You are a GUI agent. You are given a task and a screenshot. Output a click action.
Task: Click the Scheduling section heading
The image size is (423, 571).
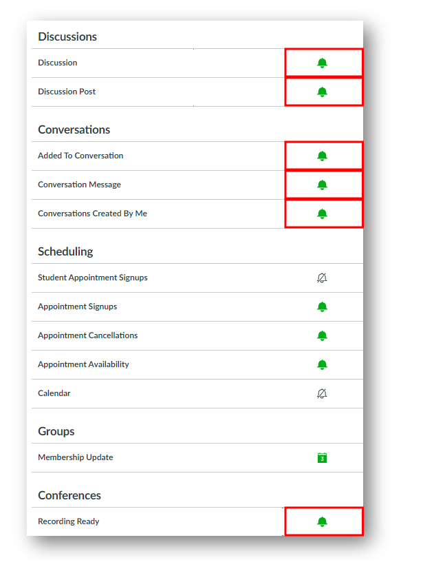tap(65, 251)
